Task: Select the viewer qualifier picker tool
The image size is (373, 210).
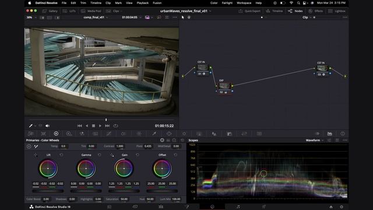Action: pos(31,126)
